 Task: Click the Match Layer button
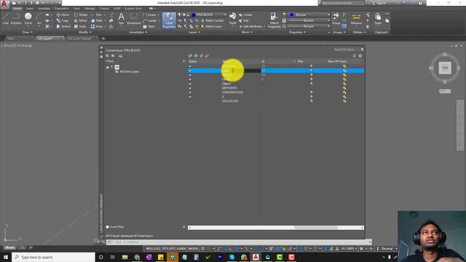[x=211, y=26]
